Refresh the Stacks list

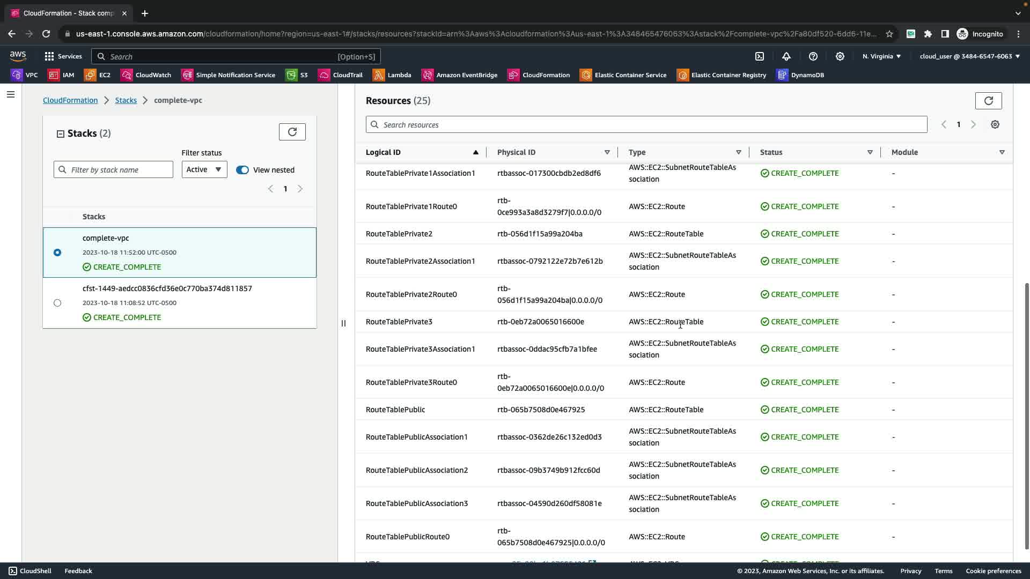pos(292,132)
